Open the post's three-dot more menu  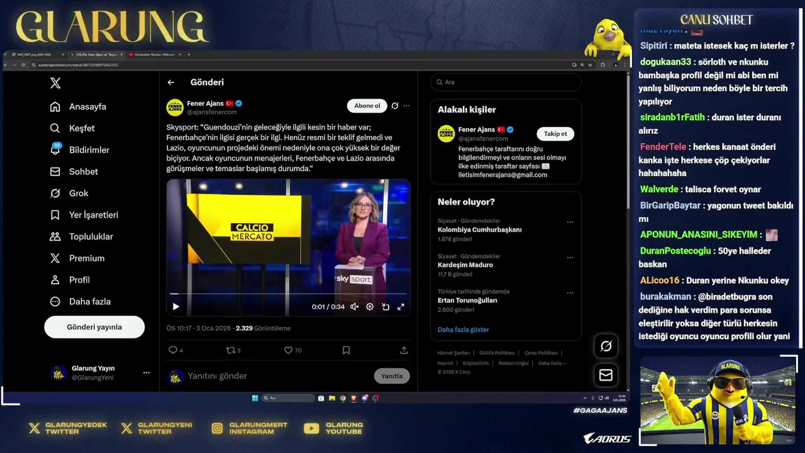point(406,106)
